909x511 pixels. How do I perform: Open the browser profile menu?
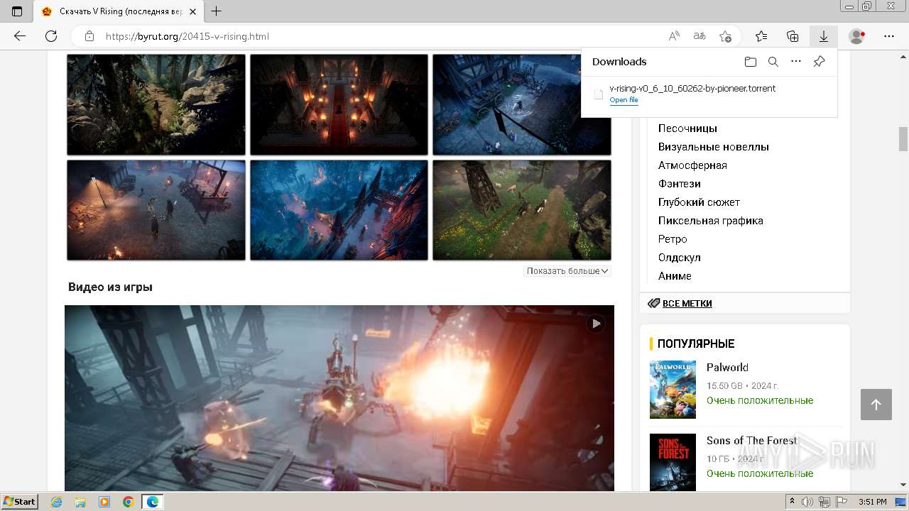point(857,36)
